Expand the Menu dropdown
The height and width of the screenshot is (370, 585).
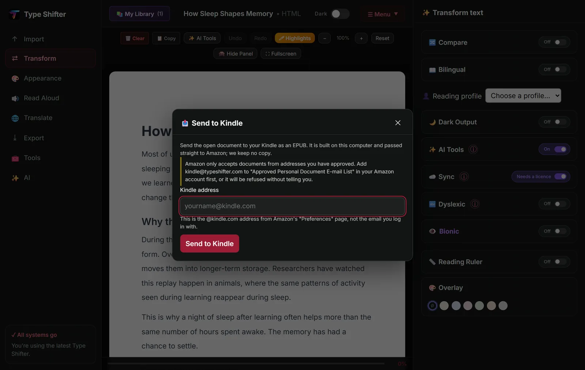point(382,14)
